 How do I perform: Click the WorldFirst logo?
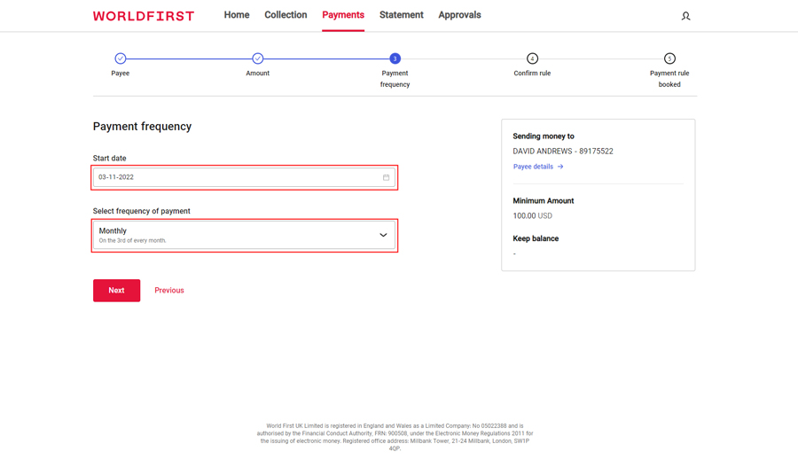pyautogui.click(x=143, y=16)
